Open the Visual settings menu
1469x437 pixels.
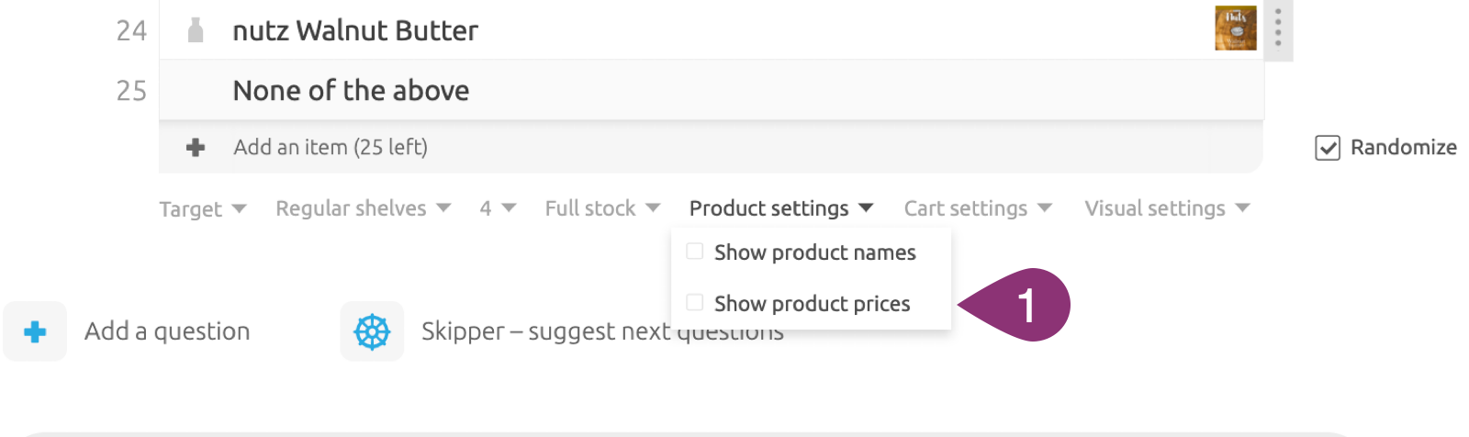[x=1166, y=208]
